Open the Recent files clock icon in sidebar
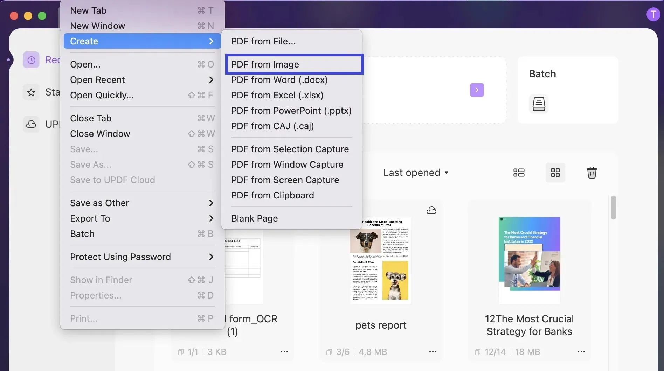The width and height of the screenshot is (664, 371). (x=31, y=60)
